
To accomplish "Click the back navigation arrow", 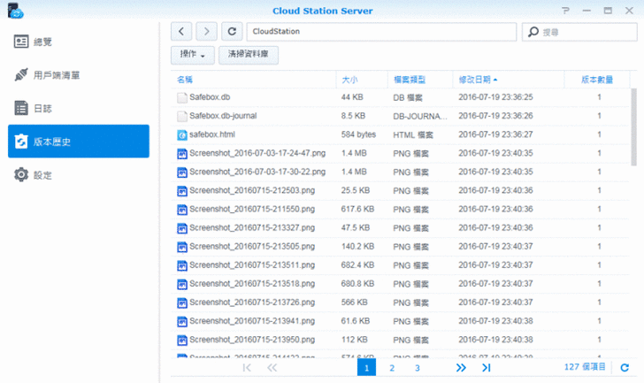I will 181,32.
